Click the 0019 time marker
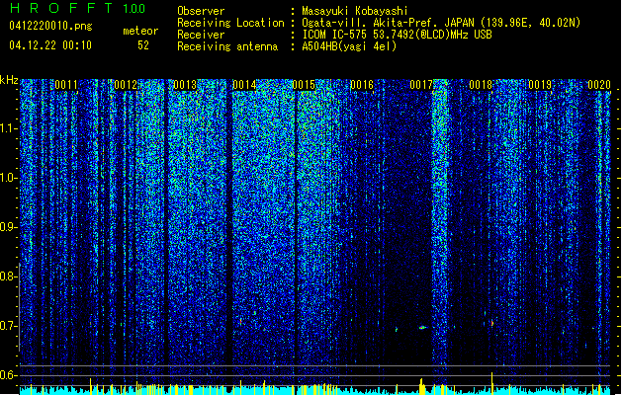The height and width of the screenshot is (395, 622). coord(540,85)
